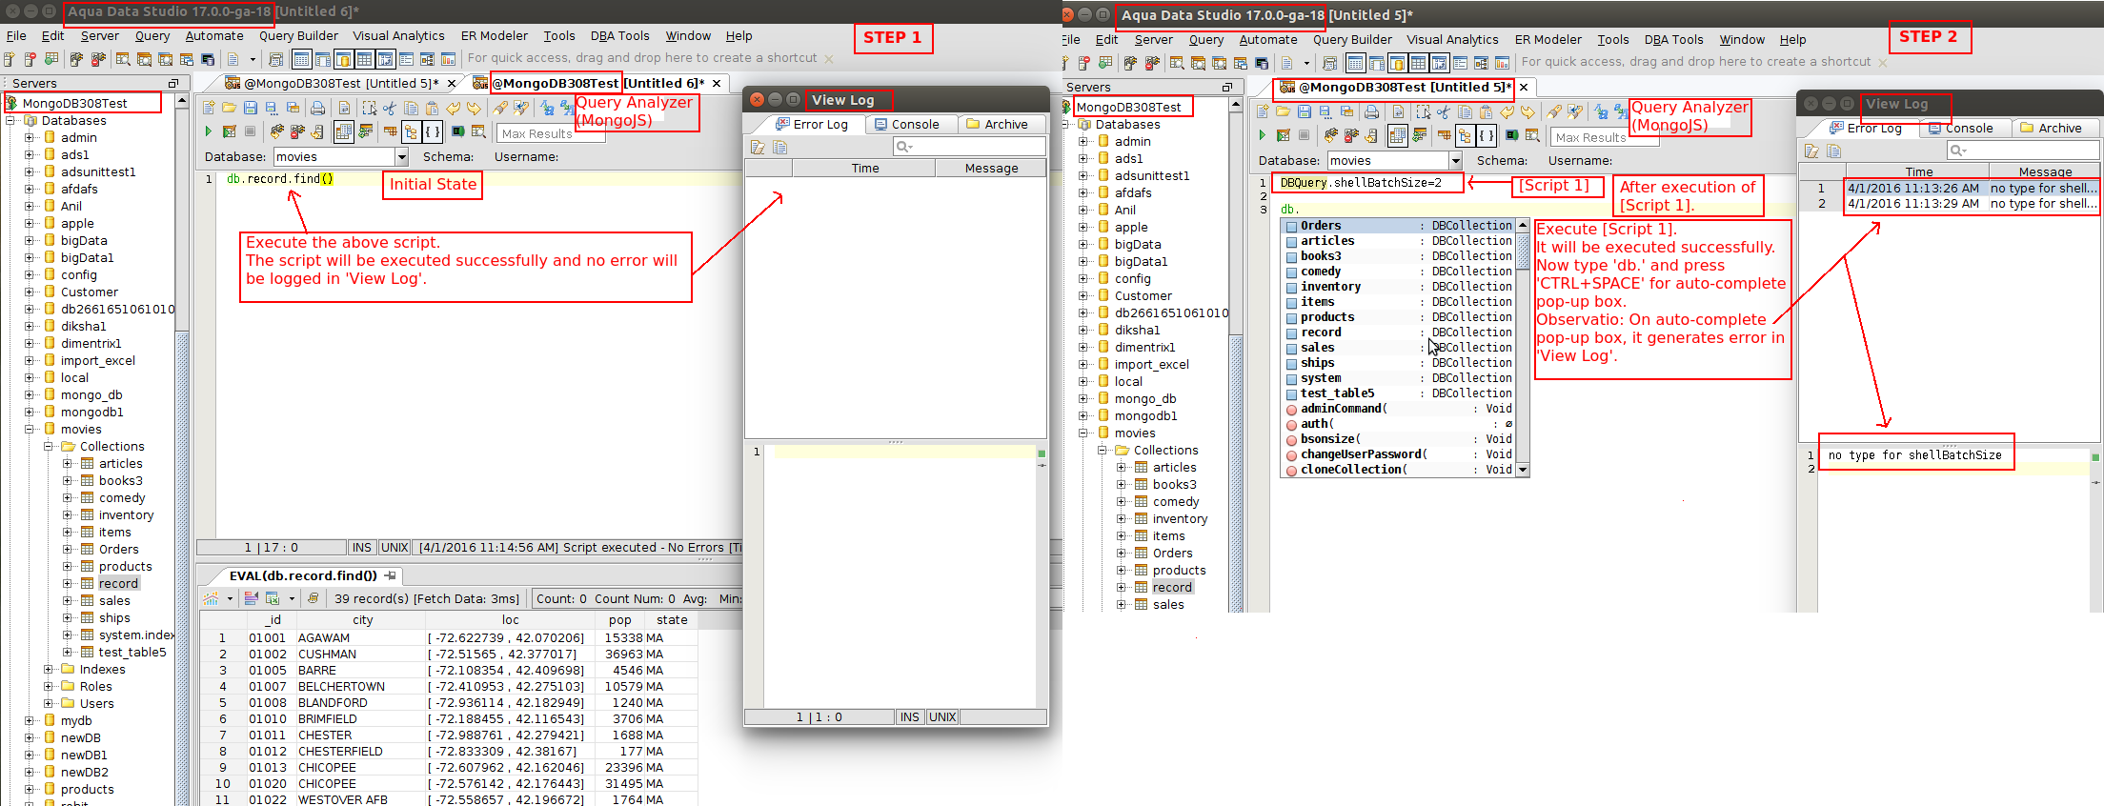Click the Undo arrow in Untitled 6 window

454,108
